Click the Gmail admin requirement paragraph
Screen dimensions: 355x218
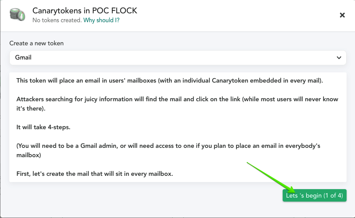[168, 150]
